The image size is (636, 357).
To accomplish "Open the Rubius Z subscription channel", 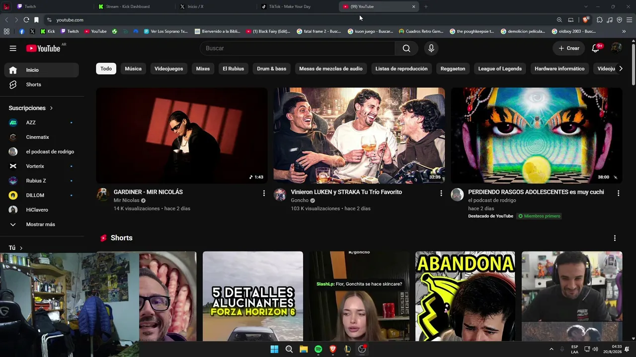I will click(x=41, y=180).
